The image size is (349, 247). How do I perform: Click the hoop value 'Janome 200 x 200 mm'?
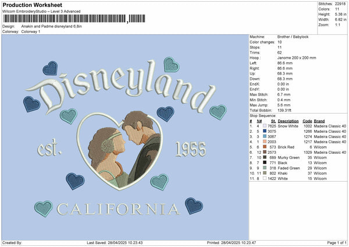[x=297, y=58]
